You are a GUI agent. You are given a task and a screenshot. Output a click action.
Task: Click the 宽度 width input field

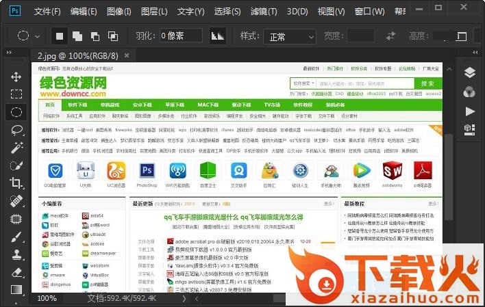360,36
